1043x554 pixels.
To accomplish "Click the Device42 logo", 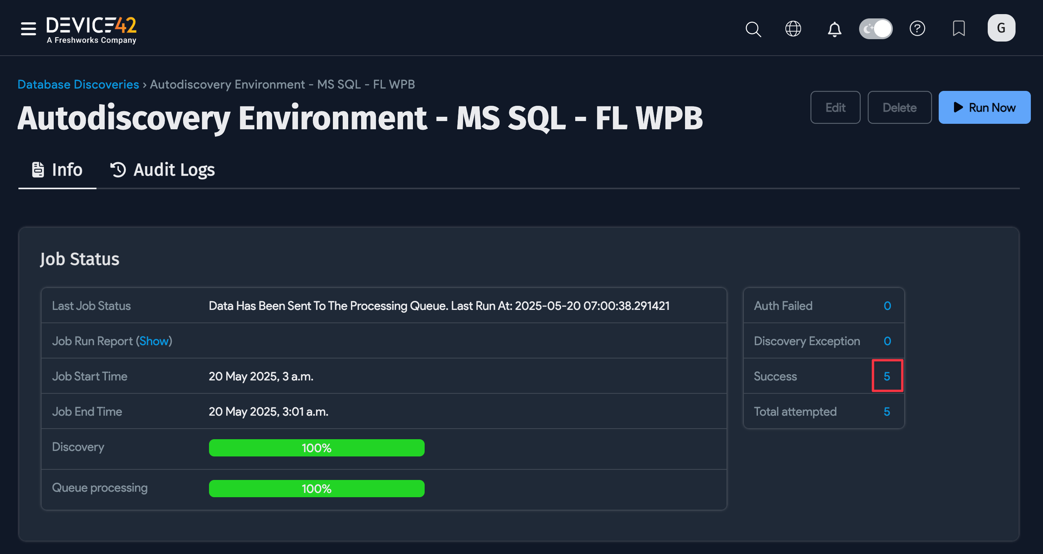I will (91, 29).
